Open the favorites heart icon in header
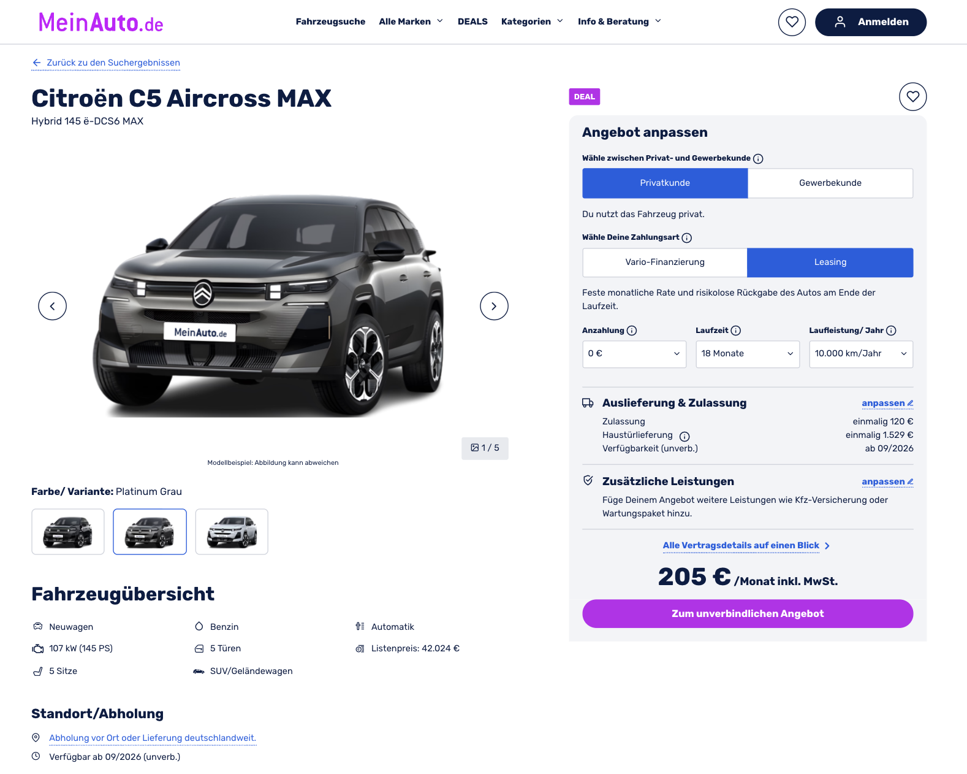Image resolution: width=967 pixels, height=774 pixels. [792, 22]
